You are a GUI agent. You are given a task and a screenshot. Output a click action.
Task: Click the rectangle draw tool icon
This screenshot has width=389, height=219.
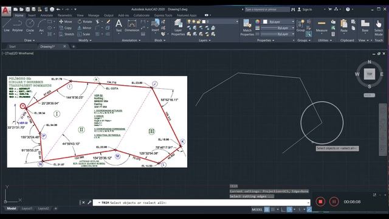50,22
